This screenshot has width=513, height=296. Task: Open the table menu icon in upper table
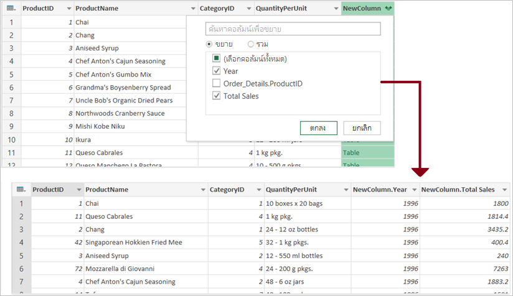pyautogui.click(x=11, y=9)
